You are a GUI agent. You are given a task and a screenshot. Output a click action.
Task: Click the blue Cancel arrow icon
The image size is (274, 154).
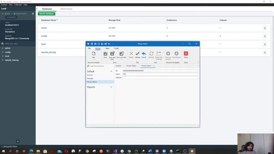pyautogui.click(x=144, y=53)
